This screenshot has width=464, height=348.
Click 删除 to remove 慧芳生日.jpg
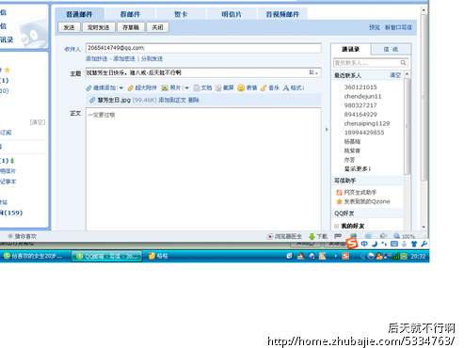click(194, 100)
